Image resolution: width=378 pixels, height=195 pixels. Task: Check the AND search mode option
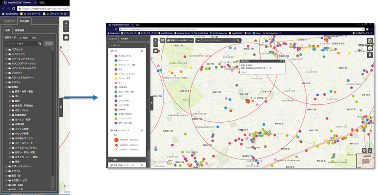tap(20, 37)
